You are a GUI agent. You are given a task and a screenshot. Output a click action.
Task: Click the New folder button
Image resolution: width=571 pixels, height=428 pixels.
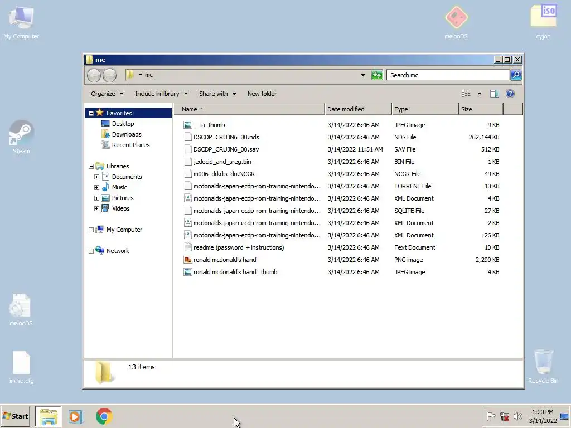click(x=262, y=94)
